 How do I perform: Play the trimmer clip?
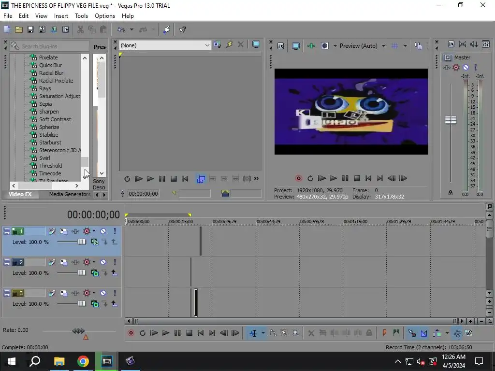[x=150, y=179]
